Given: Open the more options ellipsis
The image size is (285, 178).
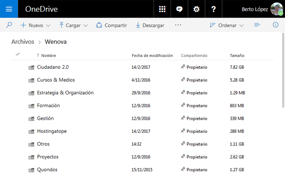Looking at the screenshot, I should pos(178,25).
